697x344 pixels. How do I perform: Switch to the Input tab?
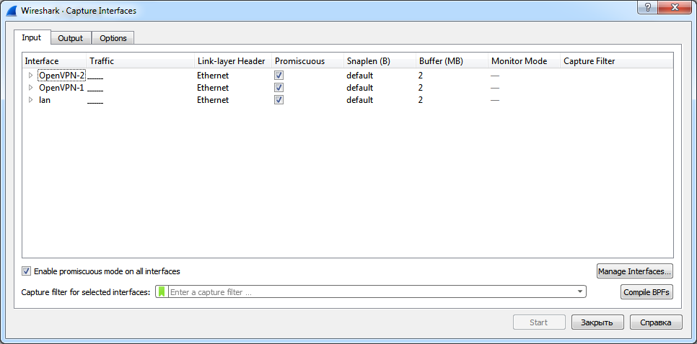point(32,37)
